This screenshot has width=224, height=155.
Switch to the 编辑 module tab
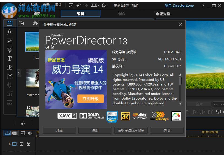(x=81, y=14)
